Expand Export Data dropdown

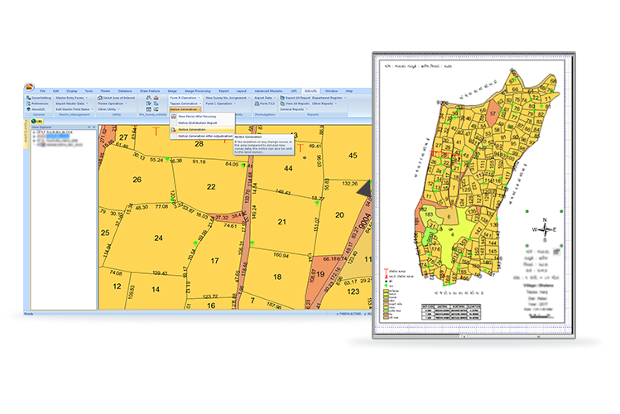265,98
